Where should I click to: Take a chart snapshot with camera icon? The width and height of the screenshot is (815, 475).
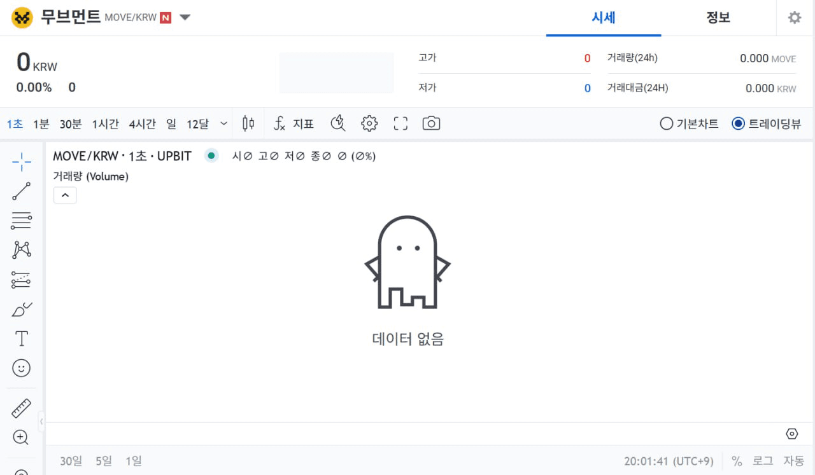tap(431, 124)
